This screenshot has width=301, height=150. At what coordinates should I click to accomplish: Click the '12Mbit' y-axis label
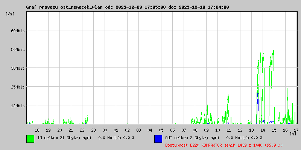pyautogui.click(x=18, y=106)
